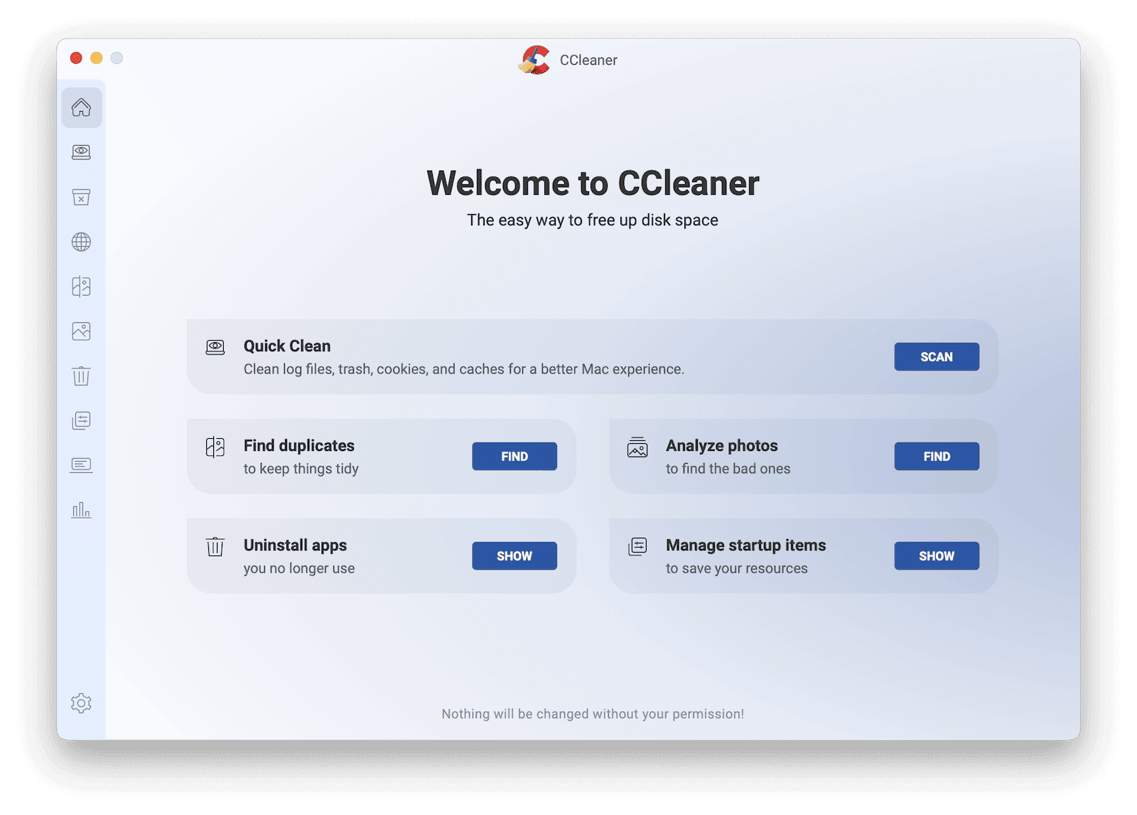Image resolution: width=1137 pixels, height=815 pixels.
Task: Click 'you no longer use' text
Action: pos(299,568)
